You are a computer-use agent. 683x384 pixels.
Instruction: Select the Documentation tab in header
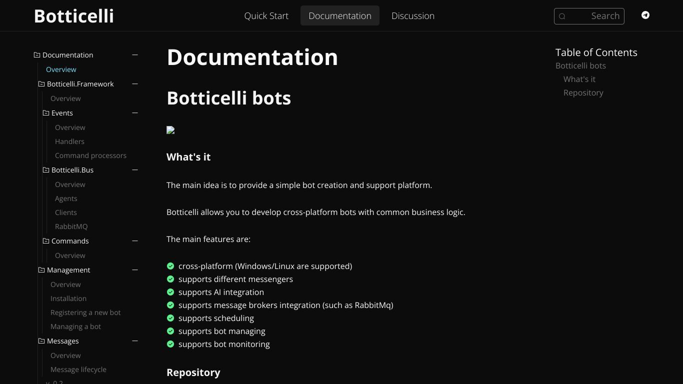340,15
